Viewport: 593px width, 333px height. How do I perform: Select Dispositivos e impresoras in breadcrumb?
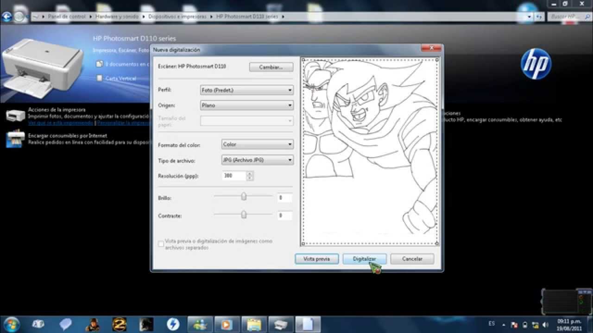coord(177,17)
